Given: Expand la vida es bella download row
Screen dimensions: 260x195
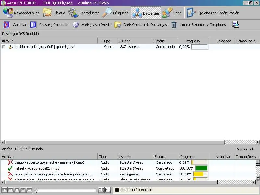Looking at the screenshot, I should (x=4, y=47).
